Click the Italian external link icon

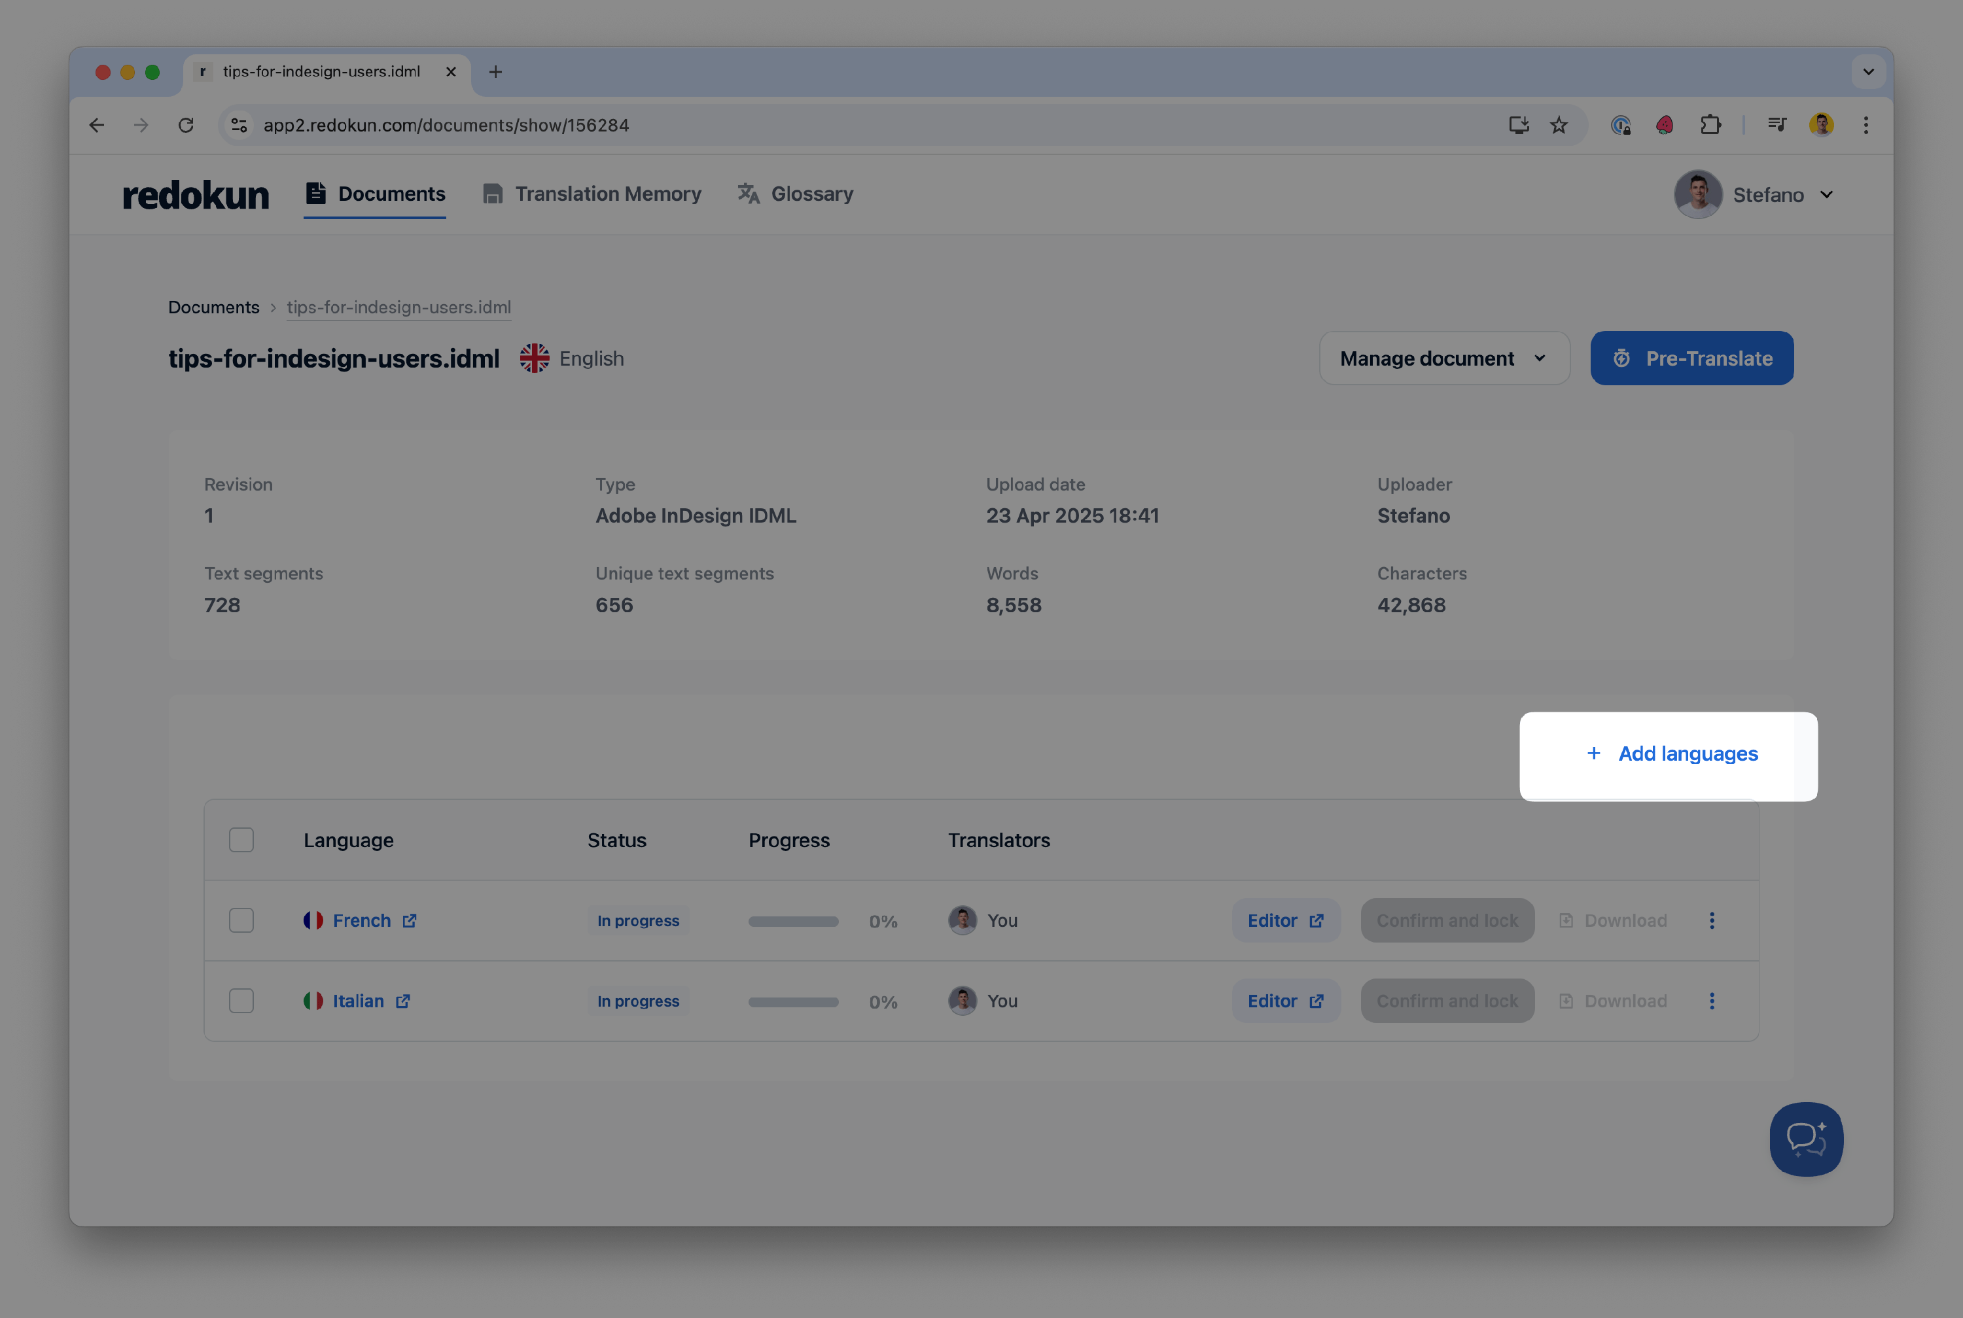(x=402, y=1001)
